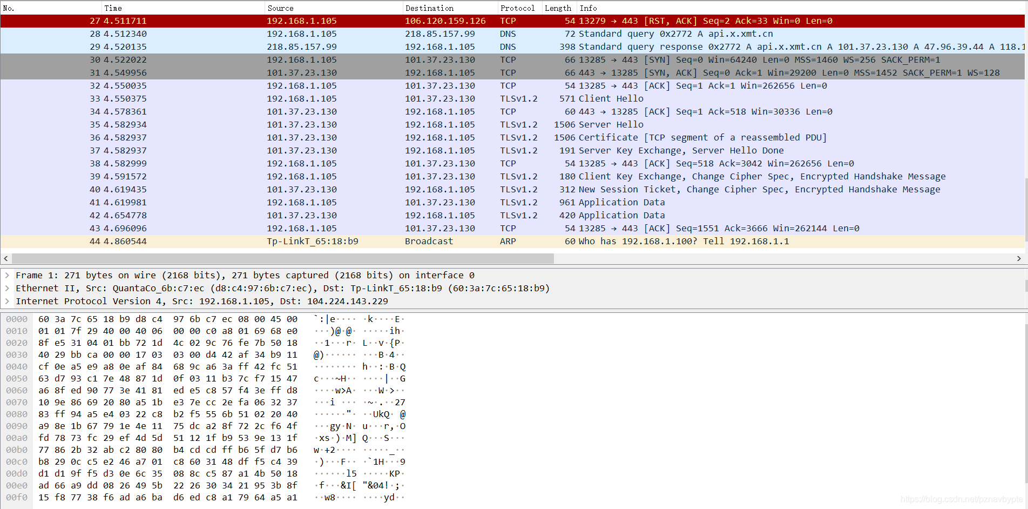The width and height of the screenshot is (1028, 509).
Task: Select packet 42 Application Data length 420
Action: click(x=512, y=216)
